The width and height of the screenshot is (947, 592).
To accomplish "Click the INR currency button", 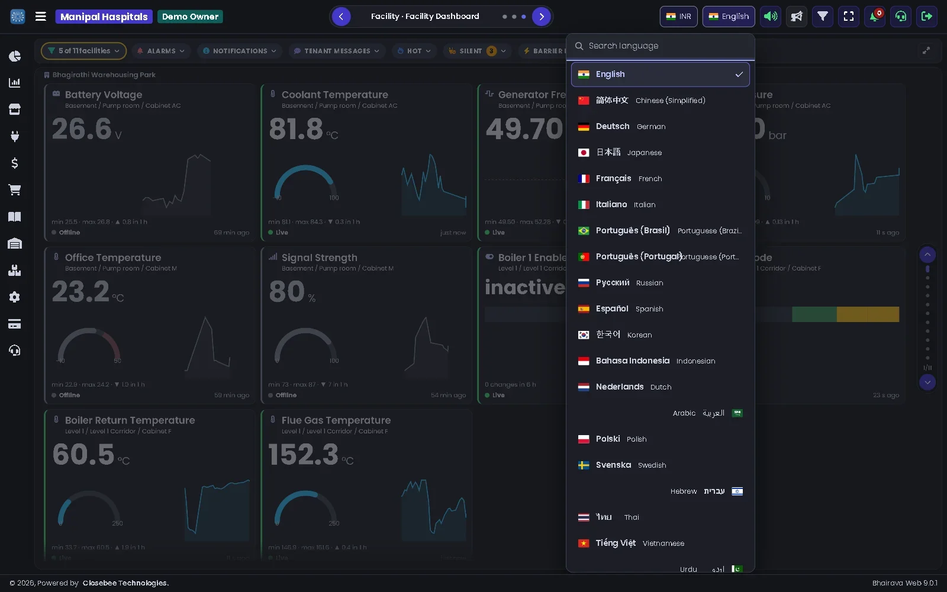I will point(679,17).
